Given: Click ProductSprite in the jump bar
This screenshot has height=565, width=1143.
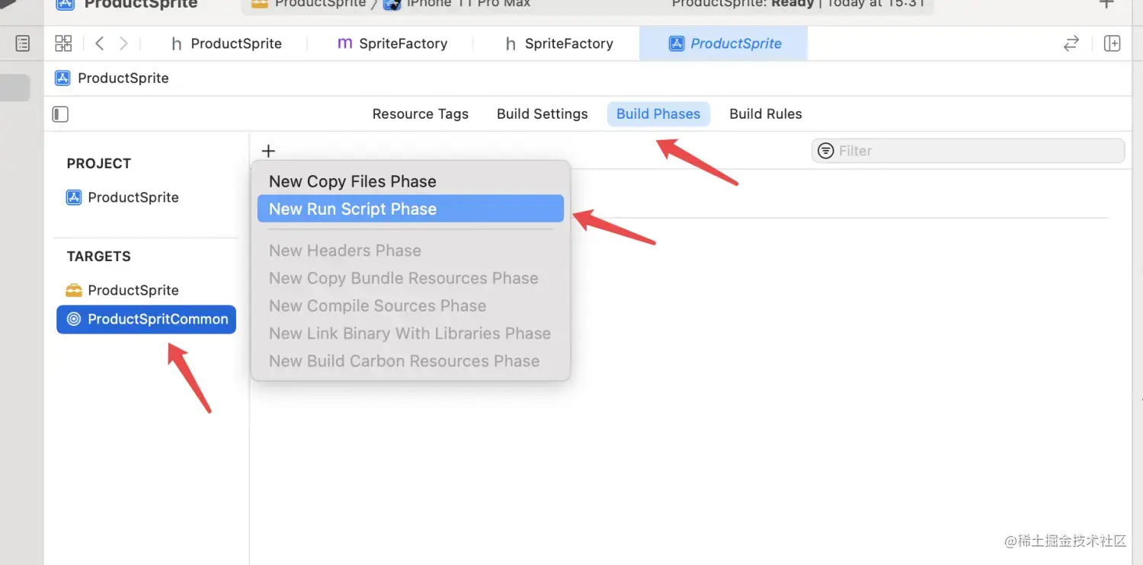Looking at the screenshot, I should [112, 78].
